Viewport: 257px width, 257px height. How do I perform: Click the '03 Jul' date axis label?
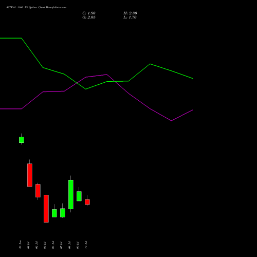tap(45, 245)
